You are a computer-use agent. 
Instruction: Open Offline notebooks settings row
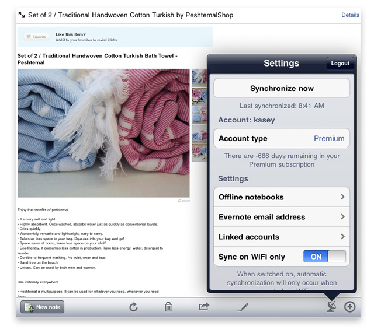click(x=282, y=197)
